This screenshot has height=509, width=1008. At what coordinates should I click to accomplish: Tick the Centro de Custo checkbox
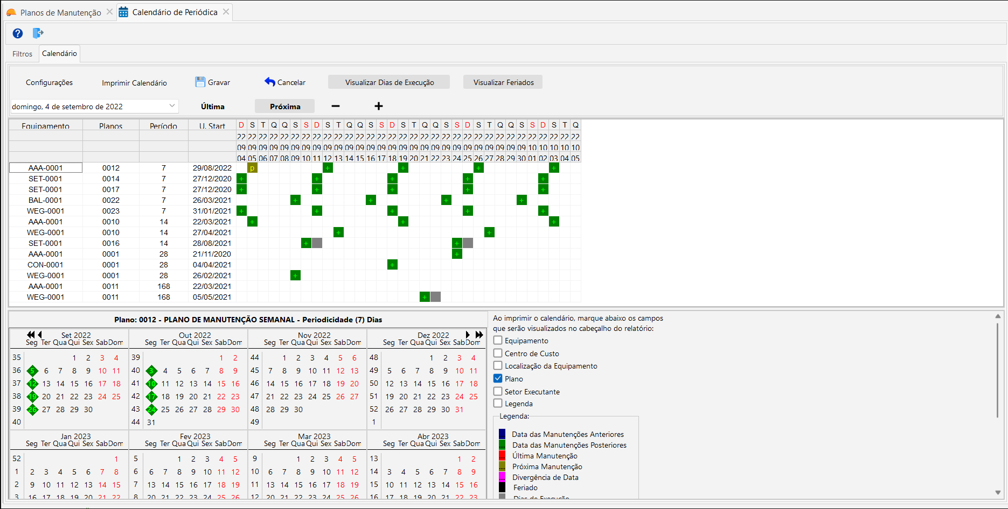pyautogui.click(x=498, y=353)
